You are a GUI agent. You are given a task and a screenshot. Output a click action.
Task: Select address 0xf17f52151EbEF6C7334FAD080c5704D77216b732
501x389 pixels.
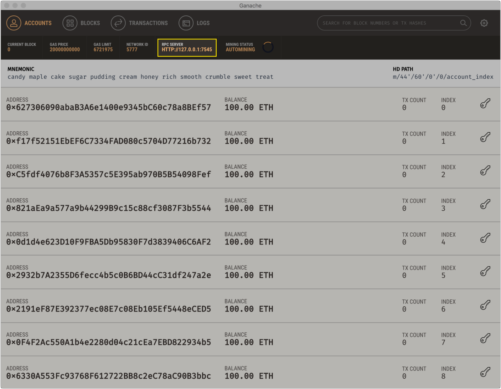coord(109,141)
